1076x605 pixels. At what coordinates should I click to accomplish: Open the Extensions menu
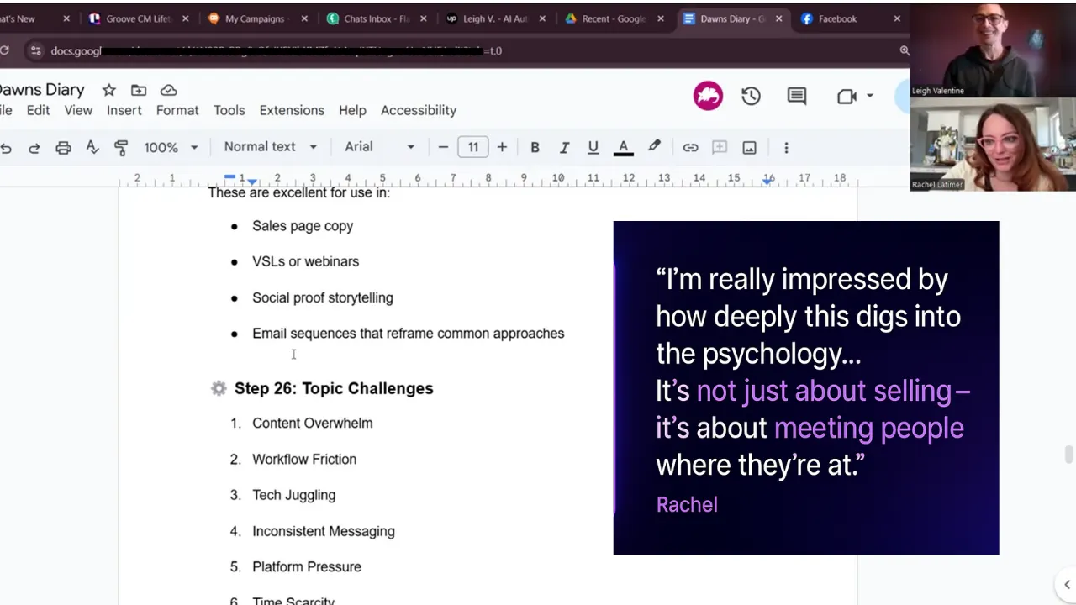[292, 111]
